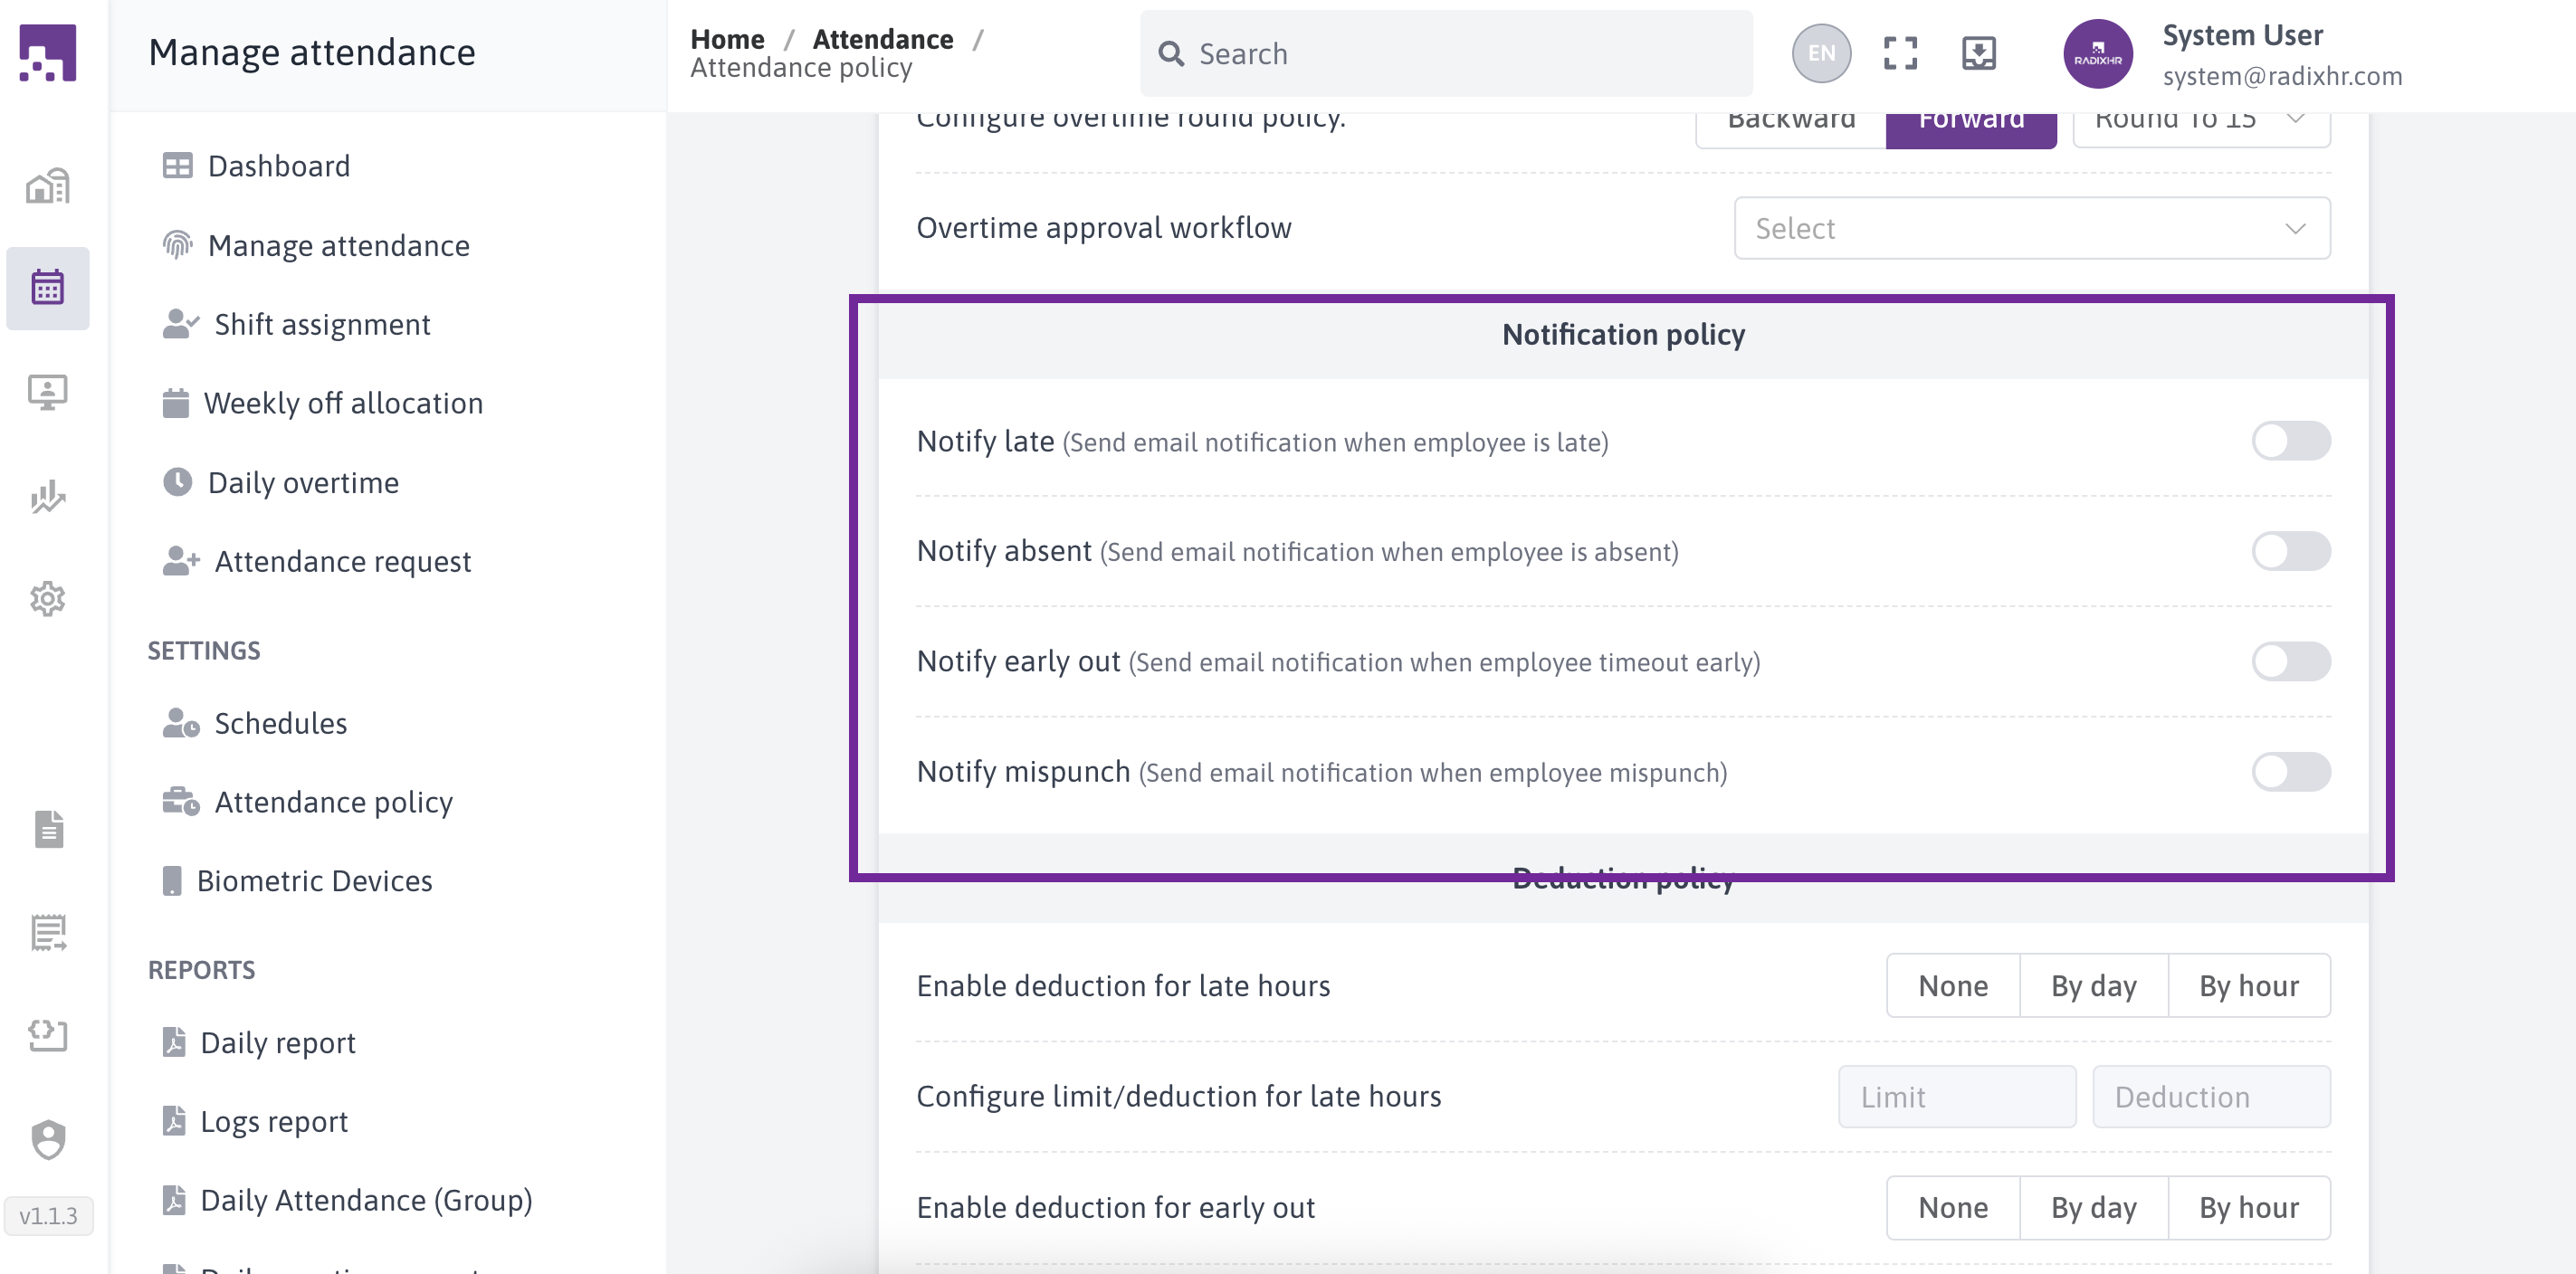Click the RadixHR logo at top left
This screenshot has width=2576, height=1274.
(x=47, y=53)
